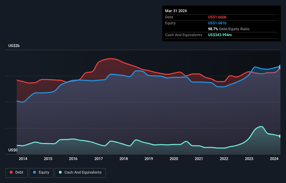Click the teal cash endpoint marker

pos(280,136)
